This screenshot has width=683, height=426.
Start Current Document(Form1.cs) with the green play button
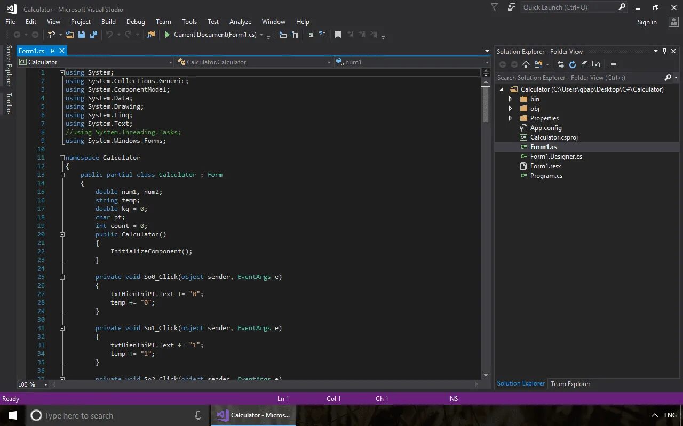[x=167, y=35]
